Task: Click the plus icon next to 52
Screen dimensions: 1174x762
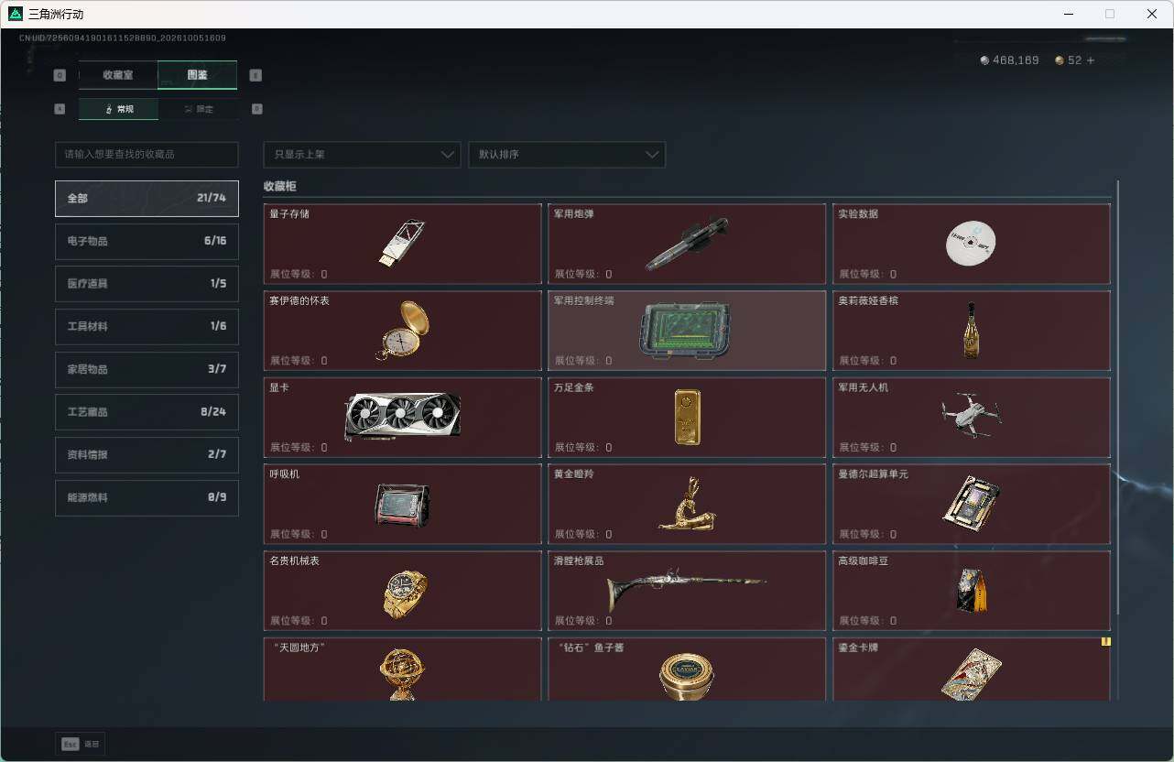Action: [1090, 60]
